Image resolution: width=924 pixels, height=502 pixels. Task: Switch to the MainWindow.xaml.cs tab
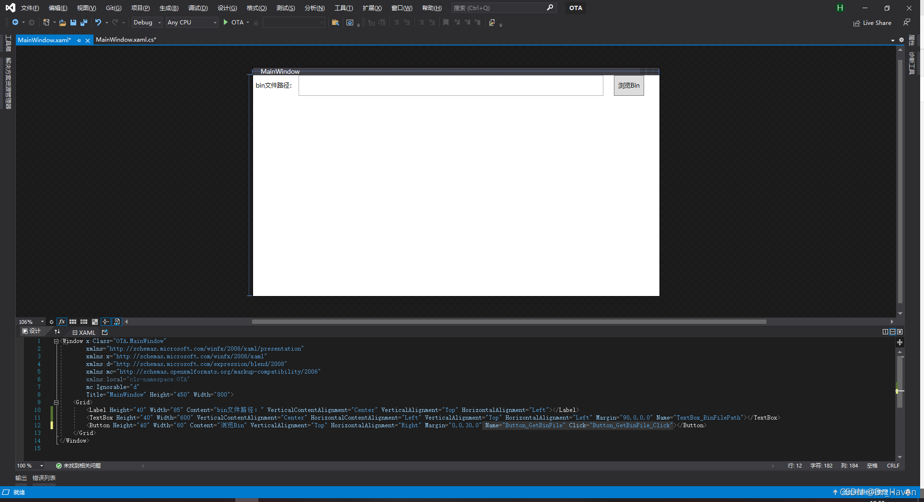(x=126, y=40)
